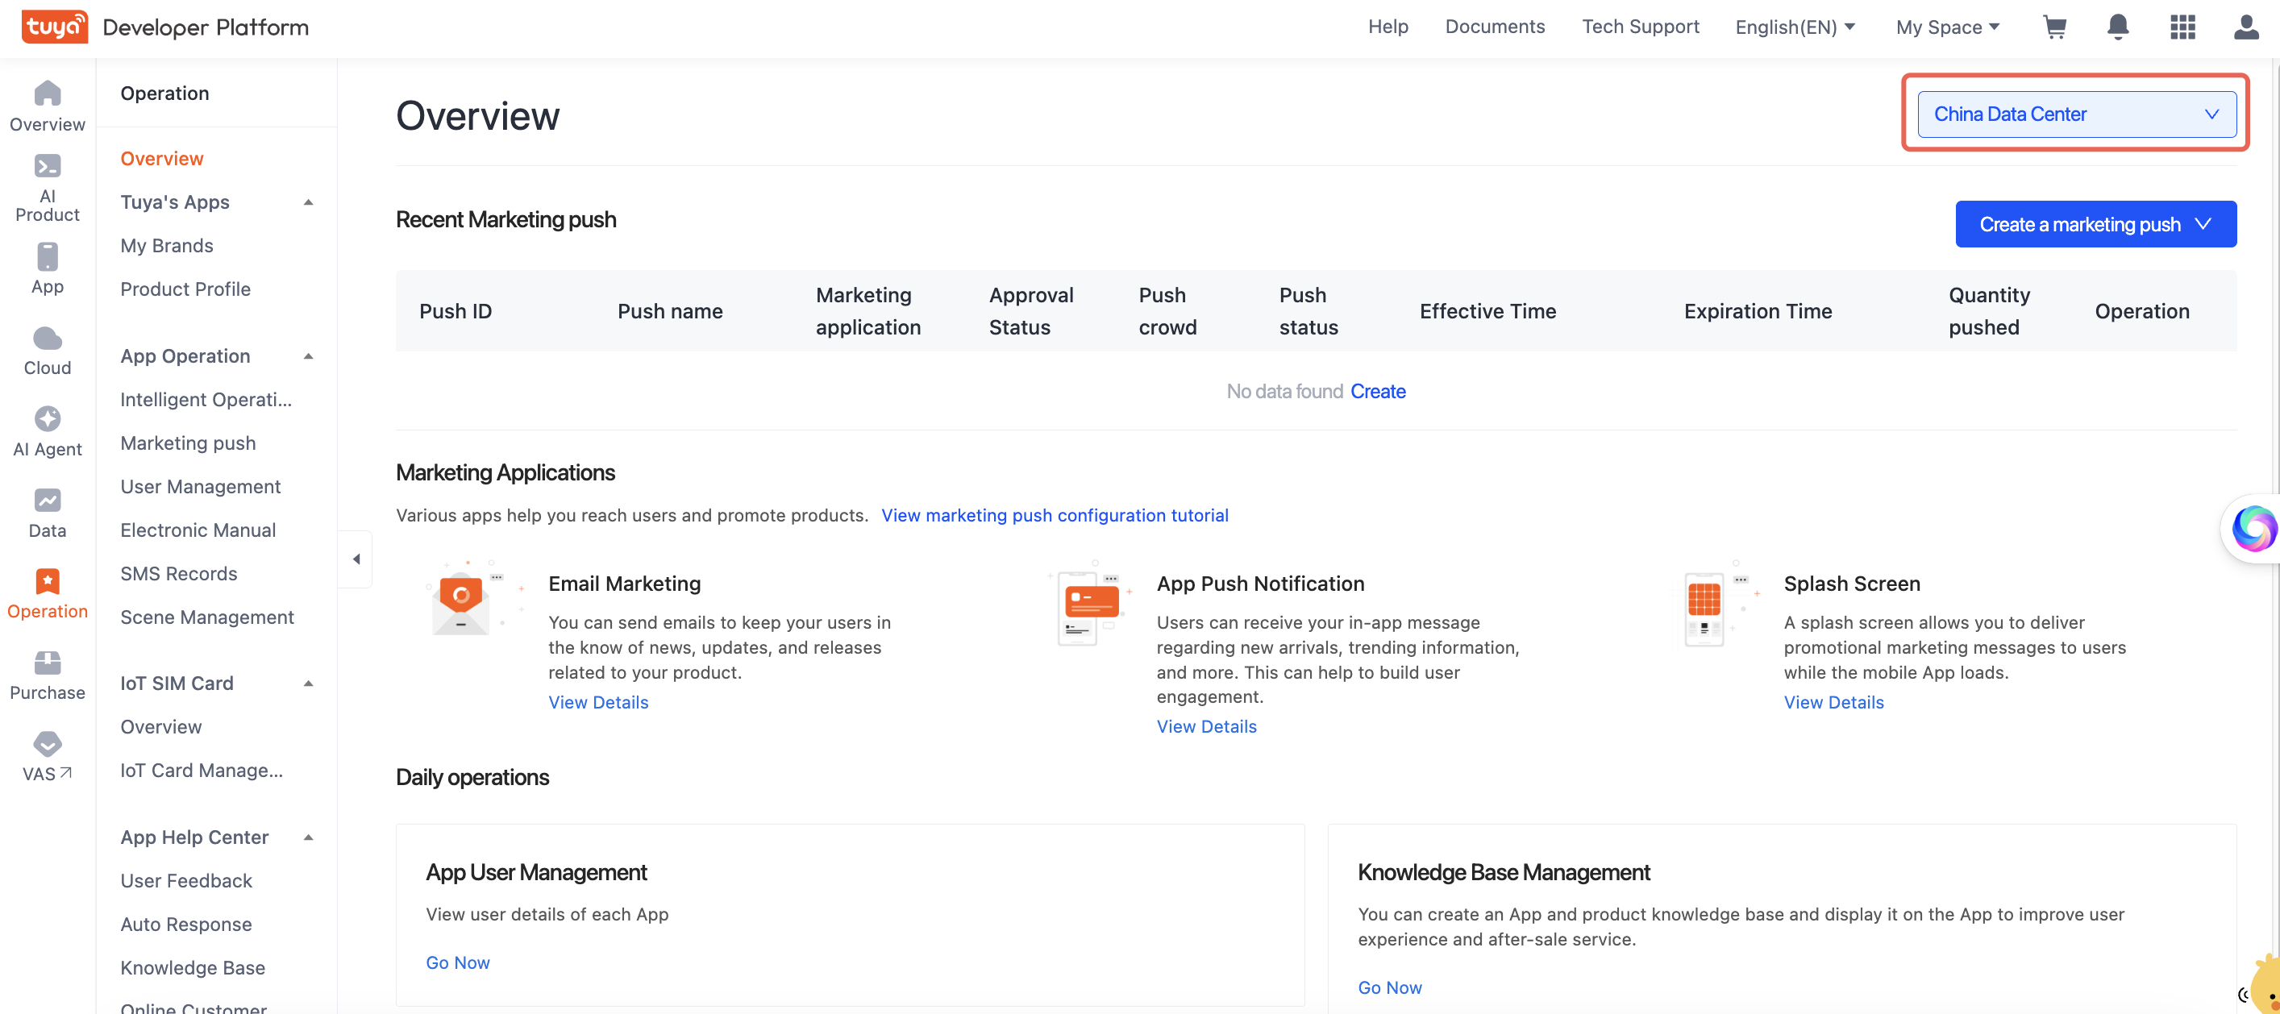Image resolution: width=2280 pixels, height=1014 pixels.
Task: Click the Expiration Time column header
Action: (x=1757, y=310)
